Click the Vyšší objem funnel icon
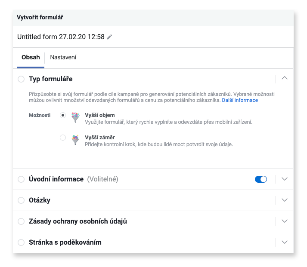 tap(75, 117)
